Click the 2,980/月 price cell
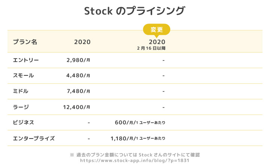This screenshot has height=168, width=270. tap(78, 60)
